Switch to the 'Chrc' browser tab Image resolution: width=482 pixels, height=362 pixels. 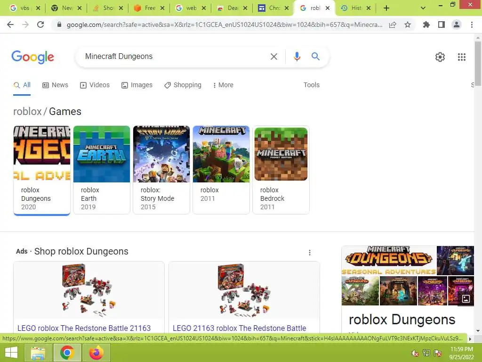274,8
